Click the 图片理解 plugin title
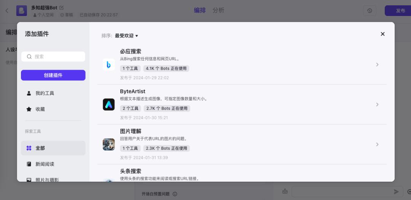The height and width of the screenshot is (200, 411). click(x=131, y=131)
